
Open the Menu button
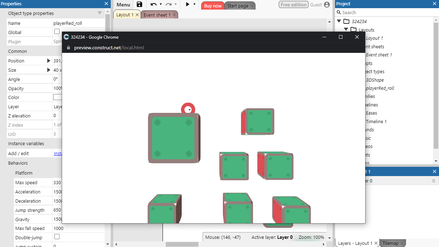(x=123, y=5)
